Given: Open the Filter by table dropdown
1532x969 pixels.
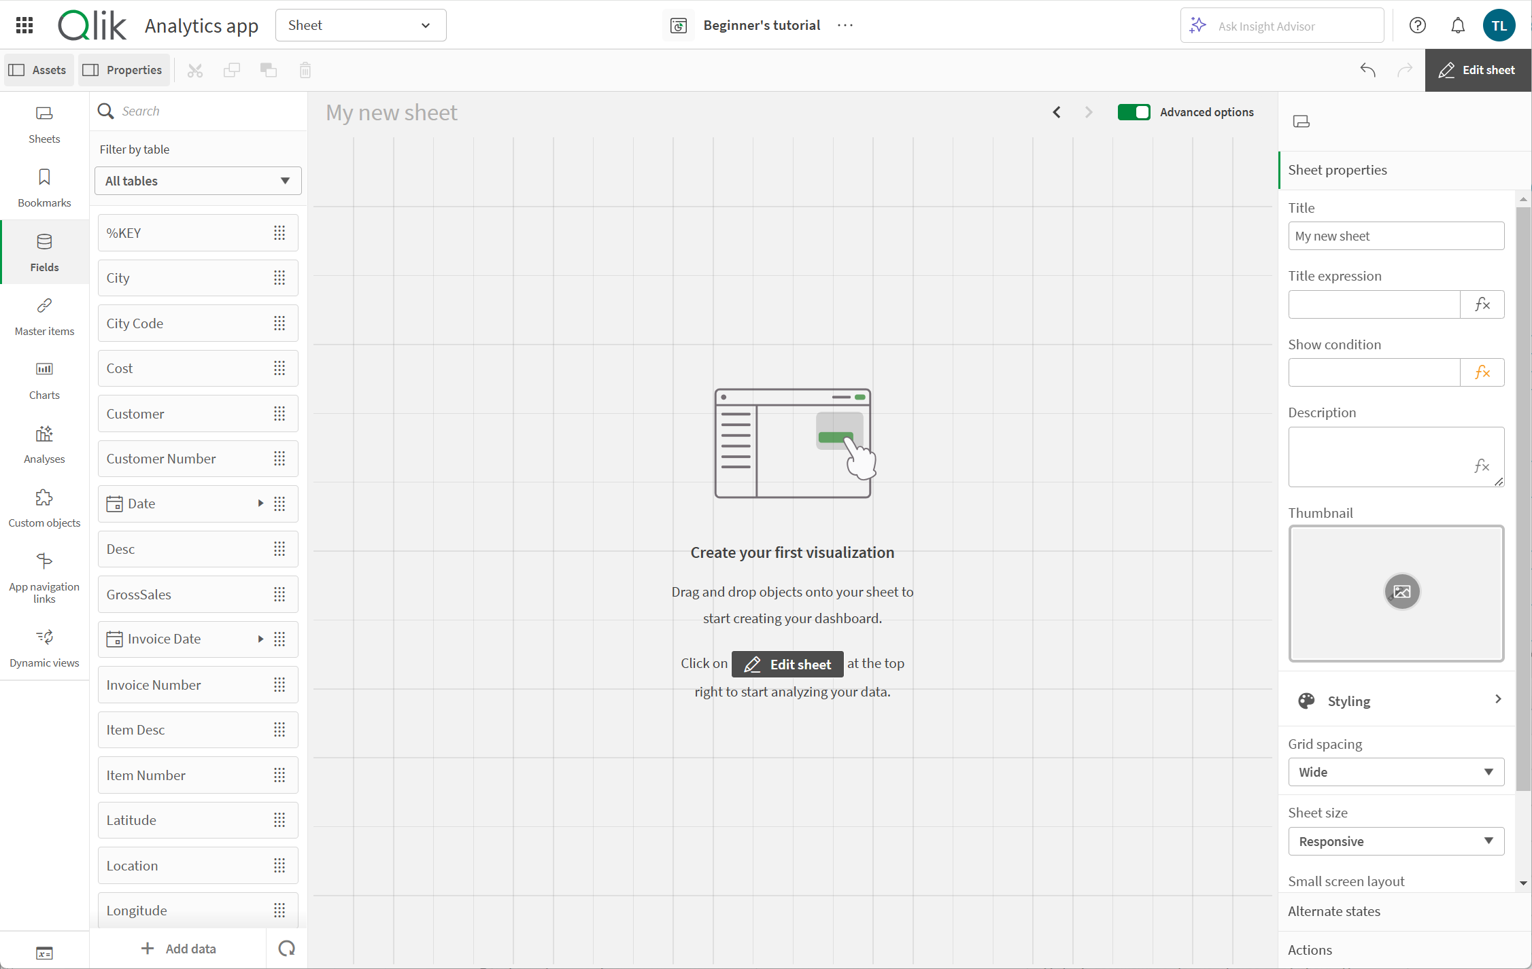Looking at the screenshot, I should (x=198, y=179).
